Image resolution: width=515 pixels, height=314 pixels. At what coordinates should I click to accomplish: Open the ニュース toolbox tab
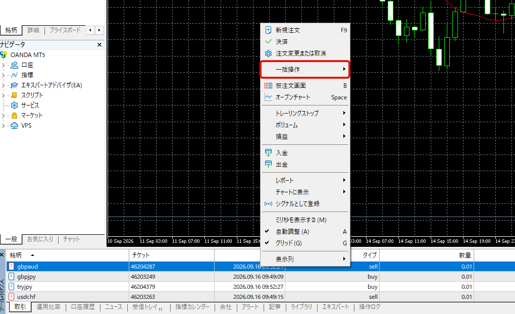tap(113, 307)
